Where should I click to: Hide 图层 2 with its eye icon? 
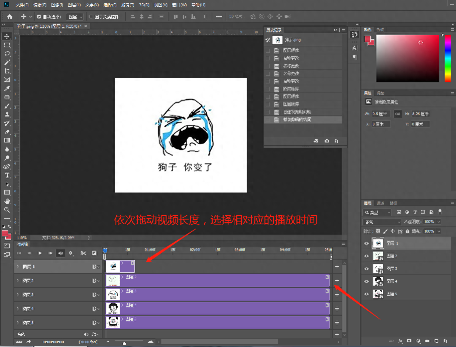pyautogui.click(x=366, y=256)
